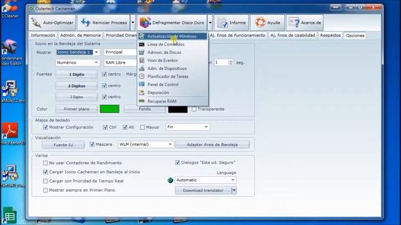
Task: Click the Download translator button
Action: click(x=203, y=190)
